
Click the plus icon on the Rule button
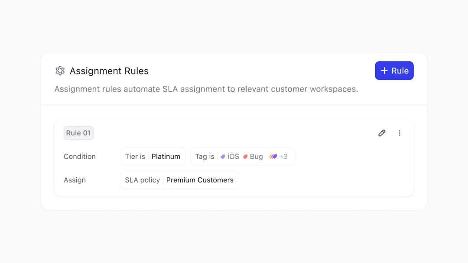coord(384,71)
